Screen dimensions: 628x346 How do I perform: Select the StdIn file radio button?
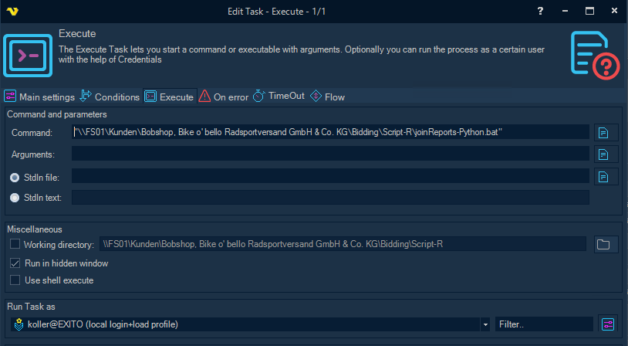(x=15, y=177)
